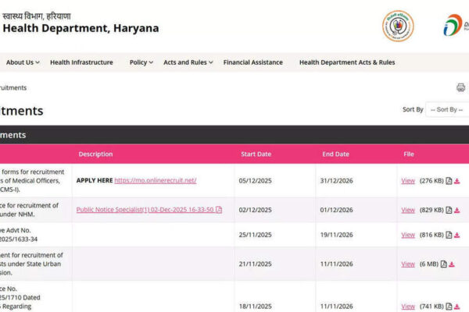
Task: Click the APPLY HERE text
Action: [95, 180]
